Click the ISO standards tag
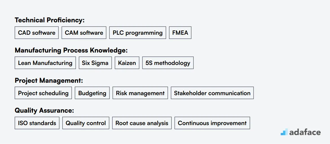330x144 pixels. click(37, 123)
